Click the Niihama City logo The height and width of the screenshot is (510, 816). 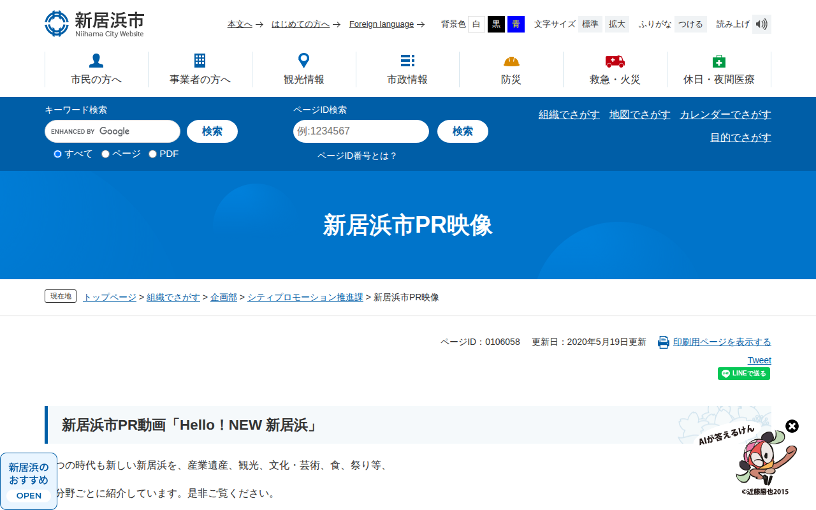point(94,24)
